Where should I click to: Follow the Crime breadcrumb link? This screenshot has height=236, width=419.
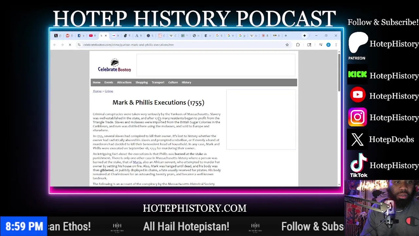coord(109,91)
